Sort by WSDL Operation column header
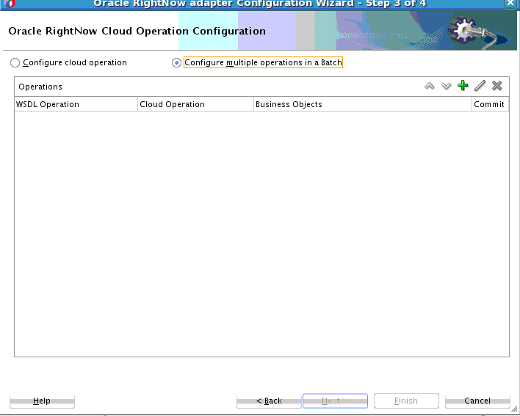 (x=76, y=104)
